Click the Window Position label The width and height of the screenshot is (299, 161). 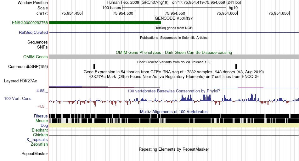click(33, 3)
